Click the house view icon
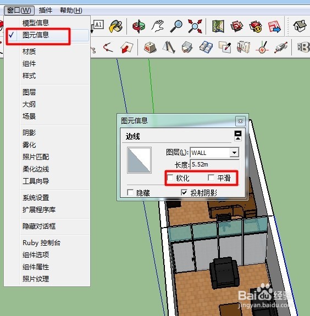Viewport: 310px width, 316px height. tap(300, 26)
